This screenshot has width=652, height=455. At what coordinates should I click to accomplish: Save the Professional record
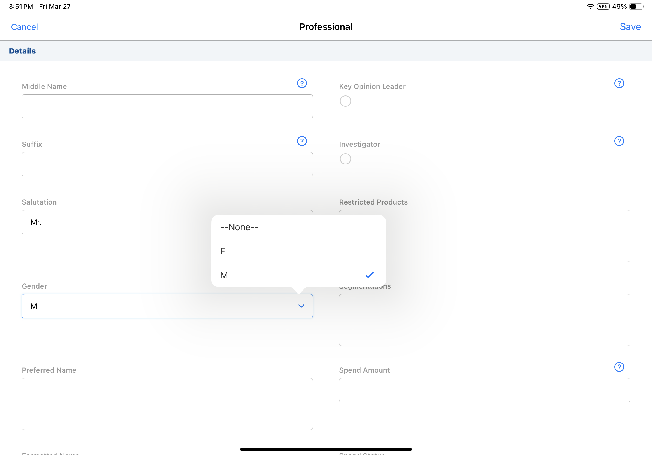point(630,27)
